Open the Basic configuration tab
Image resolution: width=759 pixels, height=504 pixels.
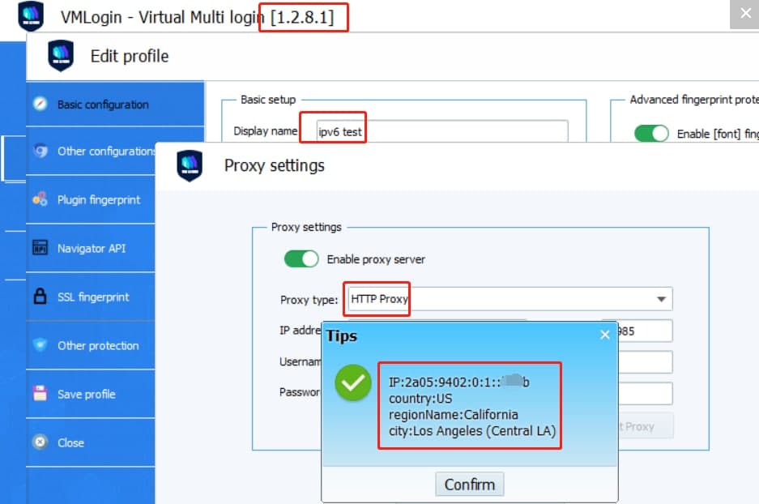[103, 105]
